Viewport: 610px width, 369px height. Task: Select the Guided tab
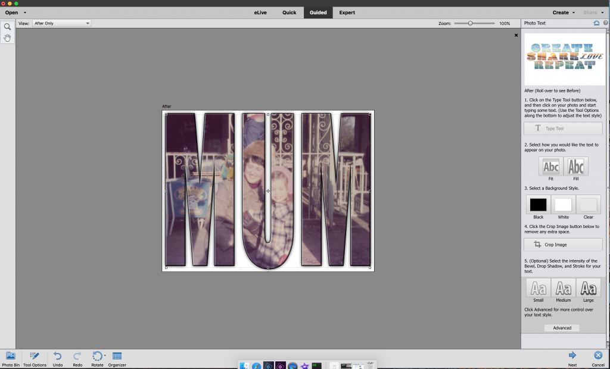(318, 12)
